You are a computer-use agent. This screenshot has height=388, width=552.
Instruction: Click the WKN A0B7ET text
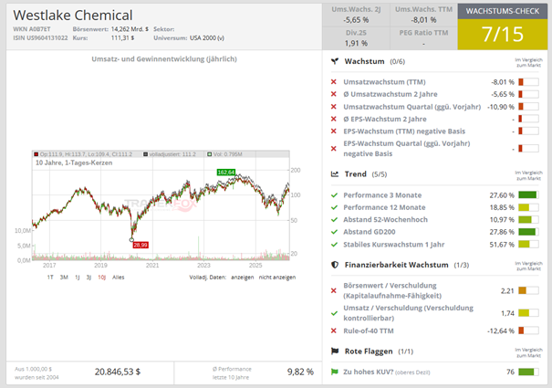pos(32,29)
